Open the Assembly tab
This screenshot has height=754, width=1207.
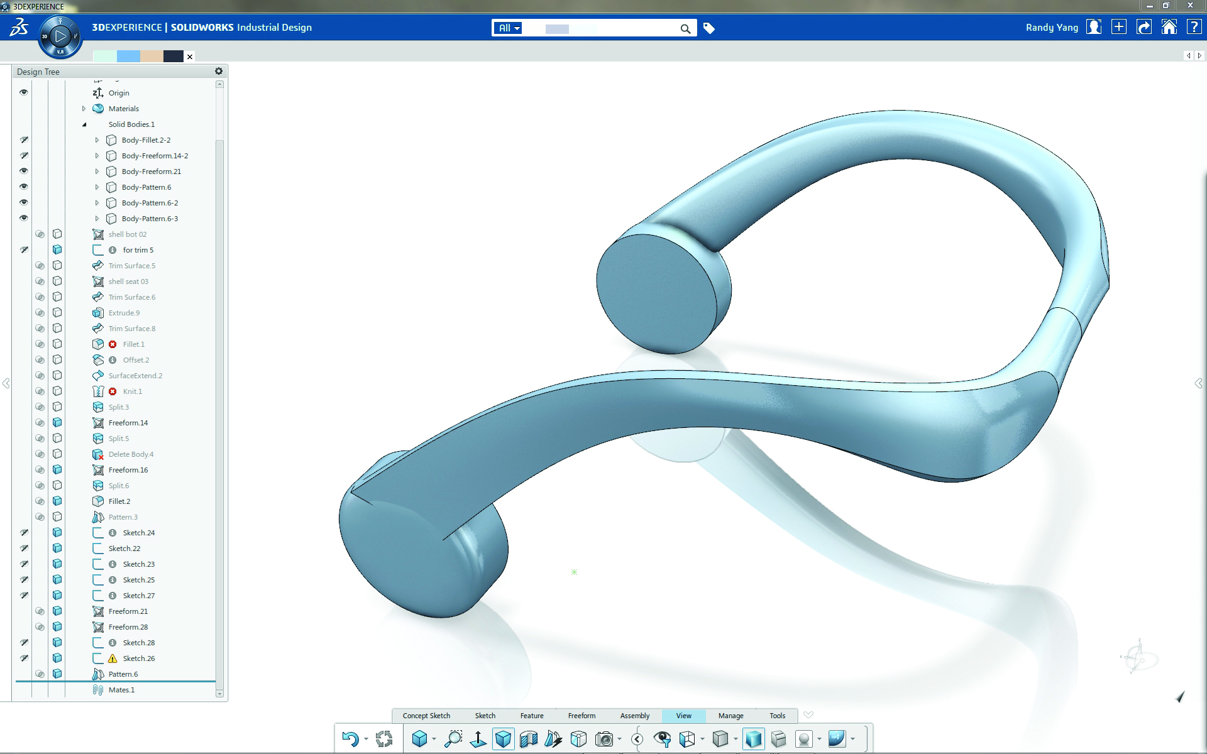tap(635, 716)
